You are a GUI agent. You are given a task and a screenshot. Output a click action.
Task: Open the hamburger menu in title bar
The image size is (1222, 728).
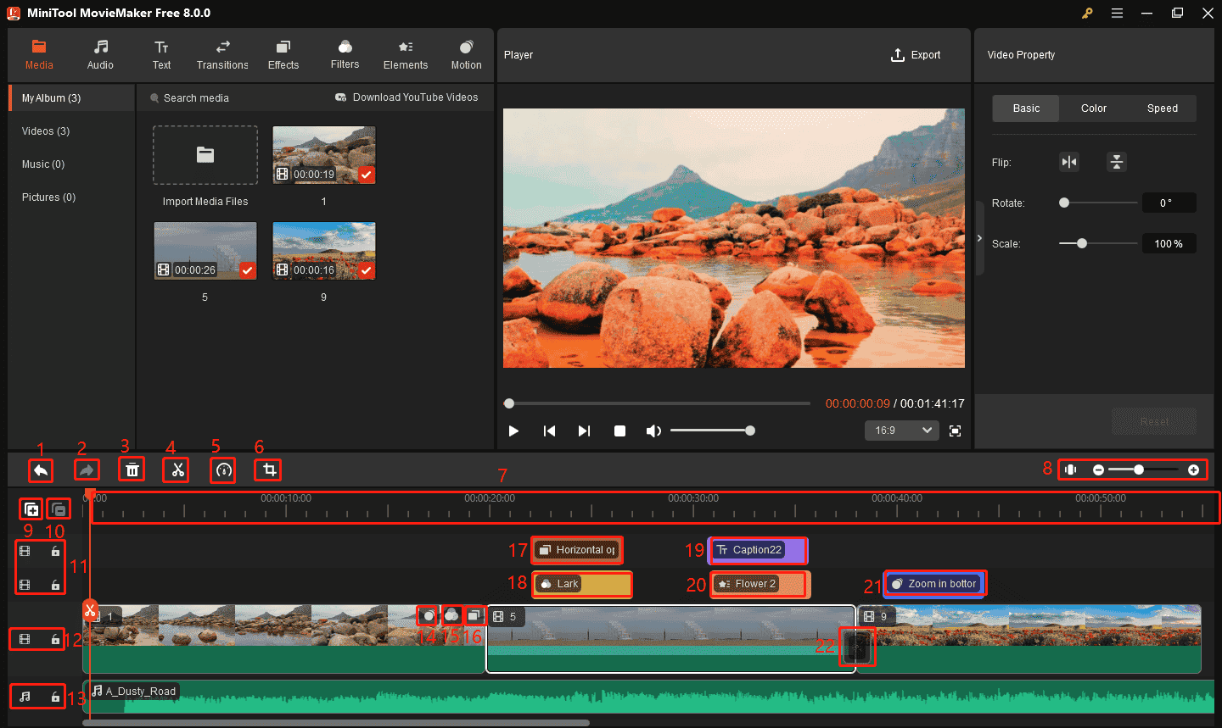click(x=1118, y=14)
